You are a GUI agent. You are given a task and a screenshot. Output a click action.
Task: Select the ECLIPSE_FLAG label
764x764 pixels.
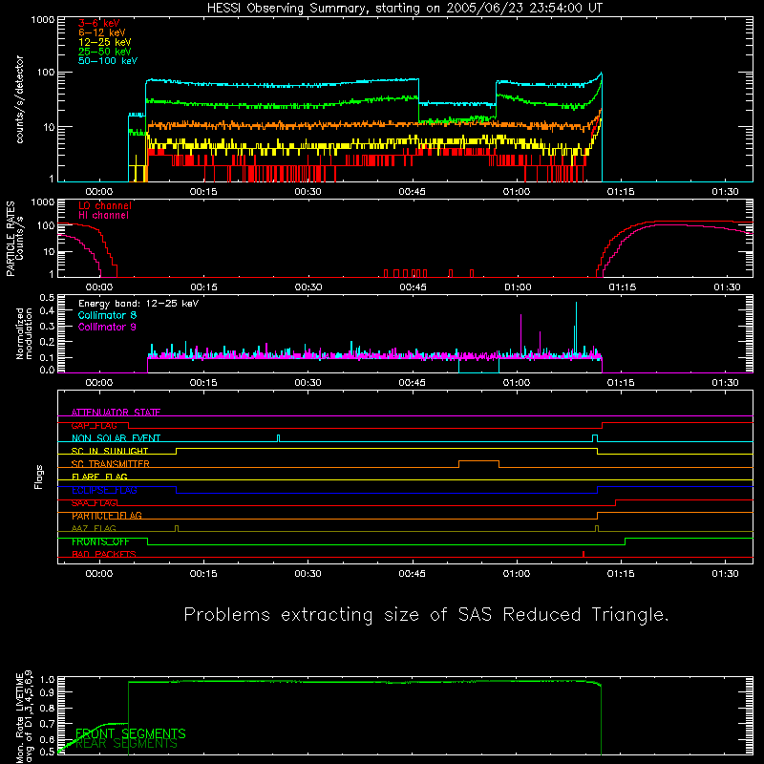[x=104, y=490]
